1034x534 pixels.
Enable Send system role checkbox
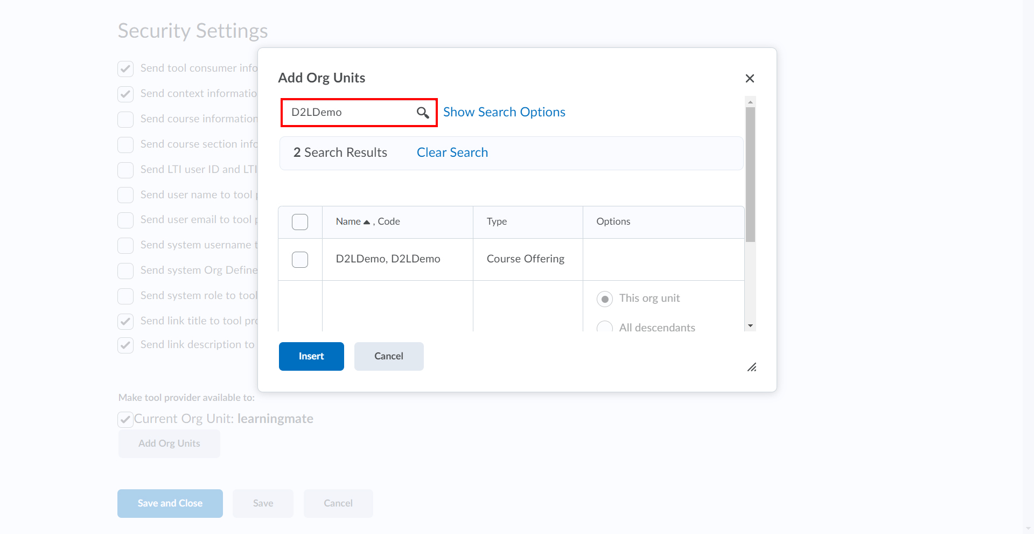point(125,296)
